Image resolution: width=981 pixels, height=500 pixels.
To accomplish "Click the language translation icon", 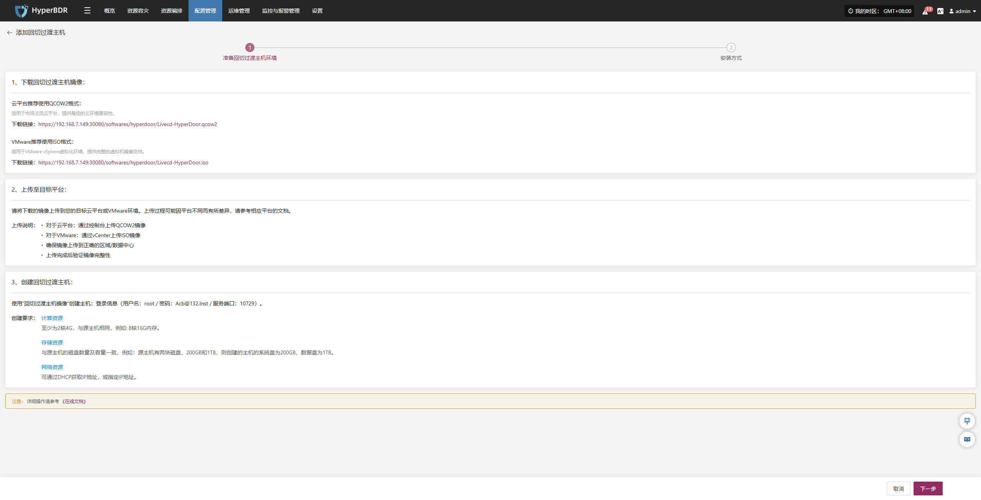I will pyautogui.click(x=940, y=11).
